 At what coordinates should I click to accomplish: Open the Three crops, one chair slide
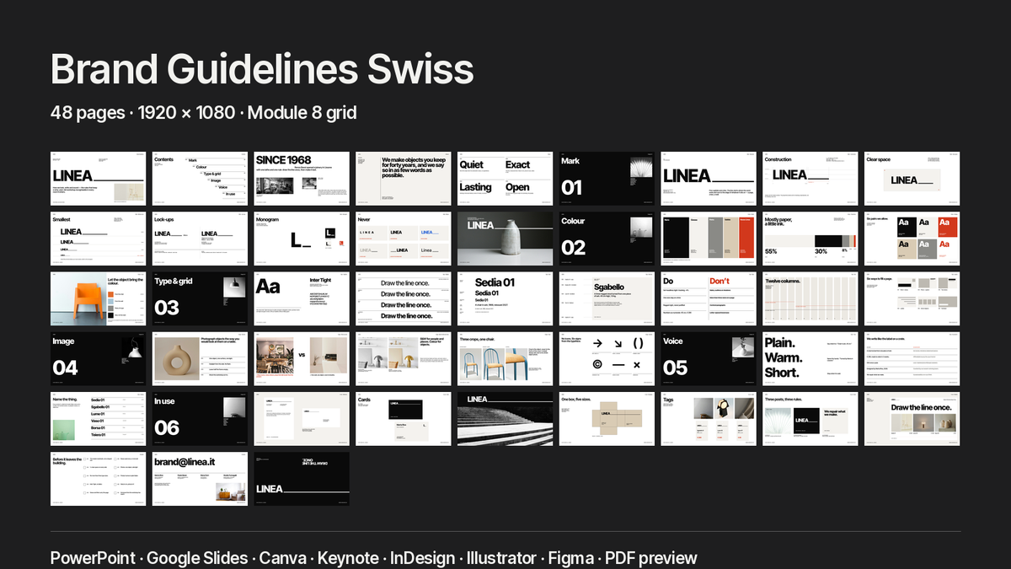(505, 358)
